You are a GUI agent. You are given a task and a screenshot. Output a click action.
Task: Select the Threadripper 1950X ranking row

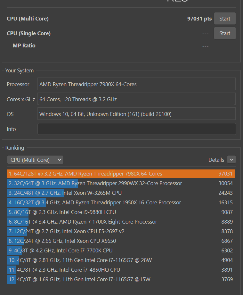click(121, 202)
